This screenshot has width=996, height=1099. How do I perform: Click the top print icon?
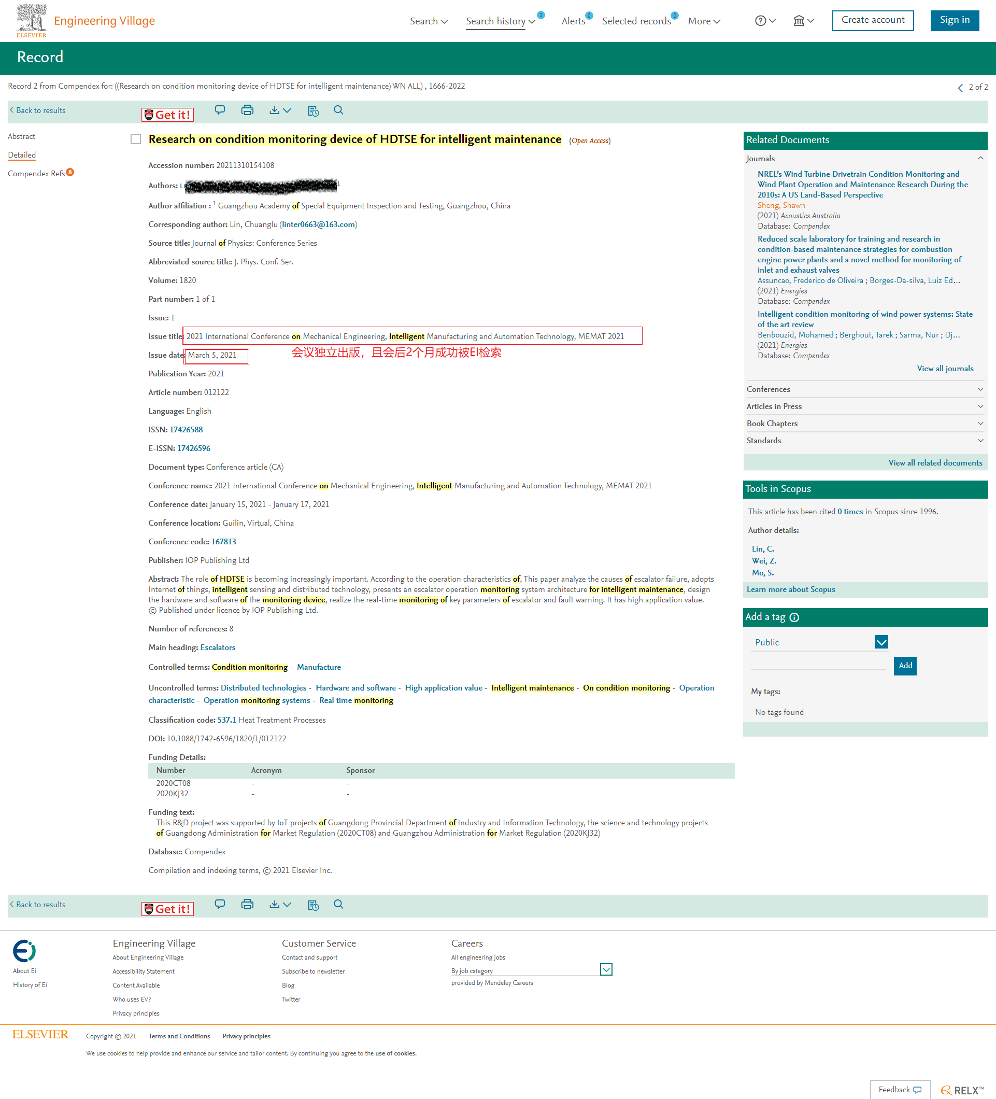(247, 110)
